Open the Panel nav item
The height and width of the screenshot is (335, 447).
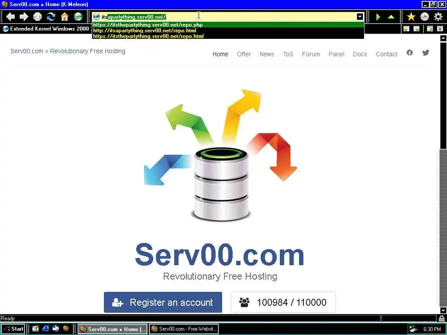click(337, 54)
